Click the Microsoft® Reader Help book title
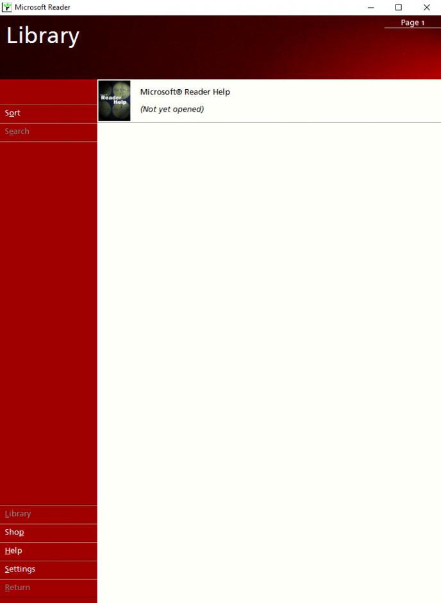441x603 pixels. [x=185, y=92]
